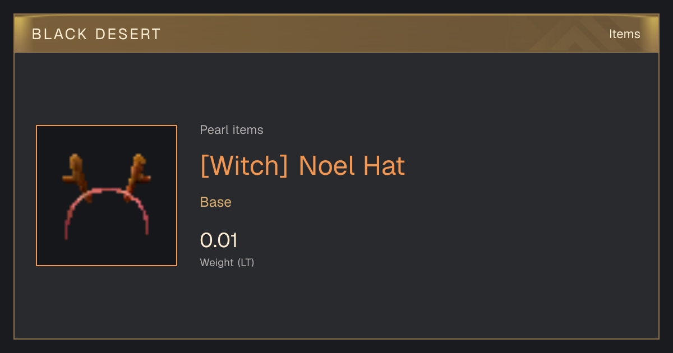
Task: Click the word Noel in the item title
Action: point(326,165)
